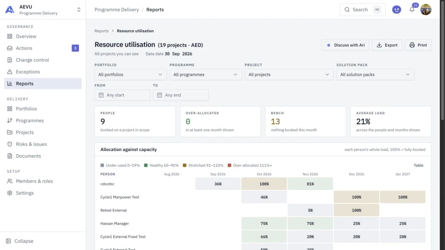Go to Actions in sidebar
The width and height of the screenshot is (445, 250).
[x=43, y=48]
